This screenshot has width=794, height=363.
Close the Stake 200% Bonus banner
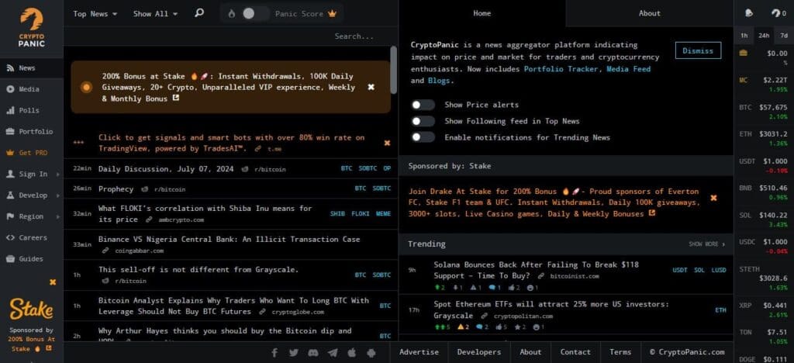pyautogui.click(x=371, y=87)
